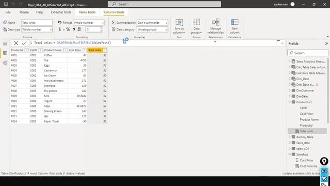The width and height of the screenshot is (330, 186).
Task: Switch to Report view icon
Action: pos(5,43)
